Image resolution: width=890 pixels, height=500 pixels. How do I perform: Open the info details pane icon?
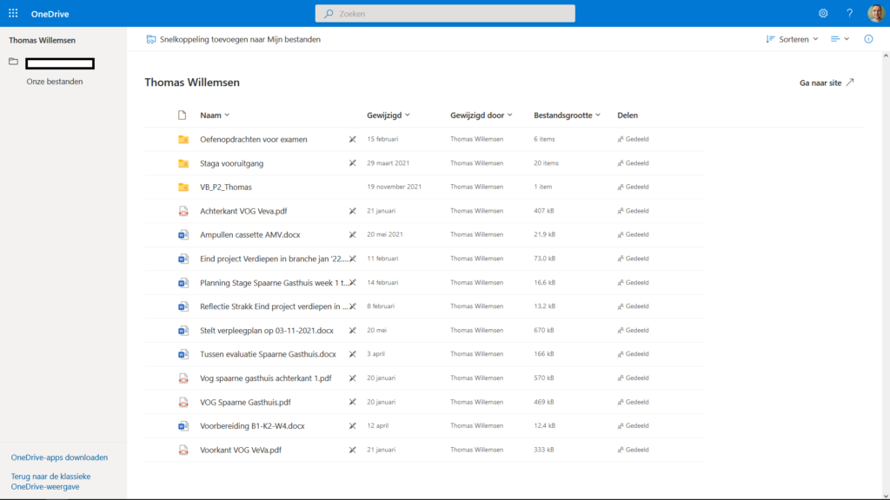(x=868, y=39)
